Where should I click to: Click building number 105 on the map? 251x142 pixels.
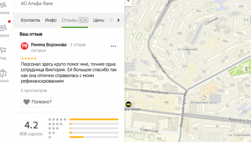[246, 20]
